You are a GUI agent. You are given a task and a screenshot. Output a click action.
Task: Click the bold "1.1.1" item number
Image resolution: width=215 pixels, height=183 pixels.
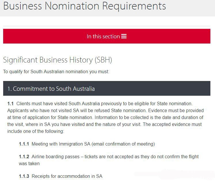(24, 144)
